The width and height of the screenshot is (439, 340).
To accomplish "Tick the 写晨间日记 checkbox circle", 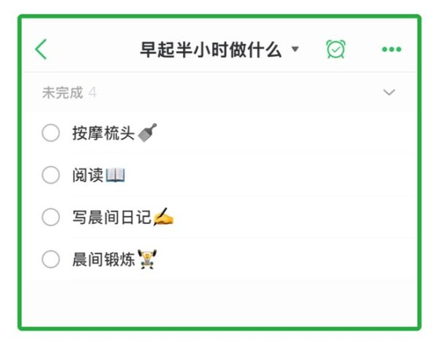I will [x=50, y=217].
